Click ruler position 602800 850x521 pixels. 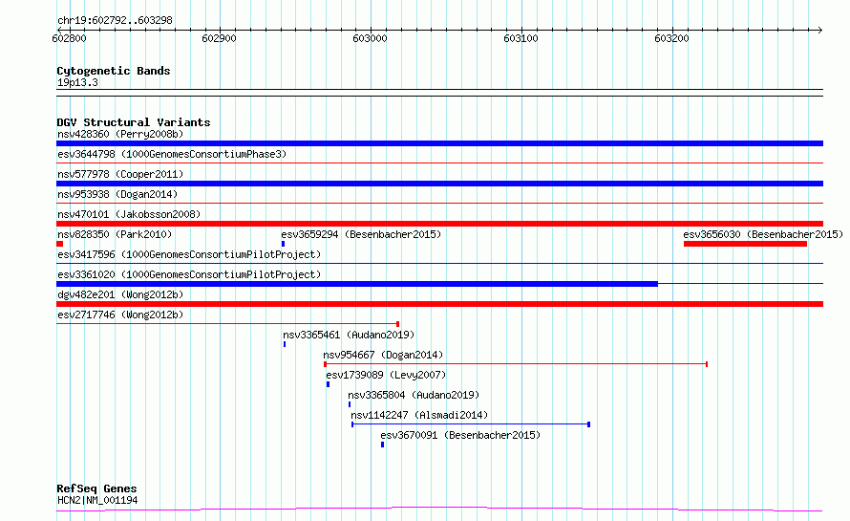pos(69,38)
